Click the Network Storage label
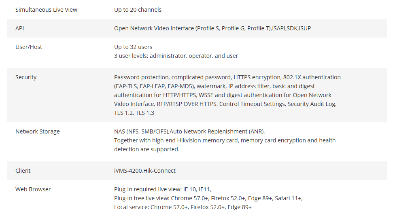 pyautogui.click(x=38, y=132)
